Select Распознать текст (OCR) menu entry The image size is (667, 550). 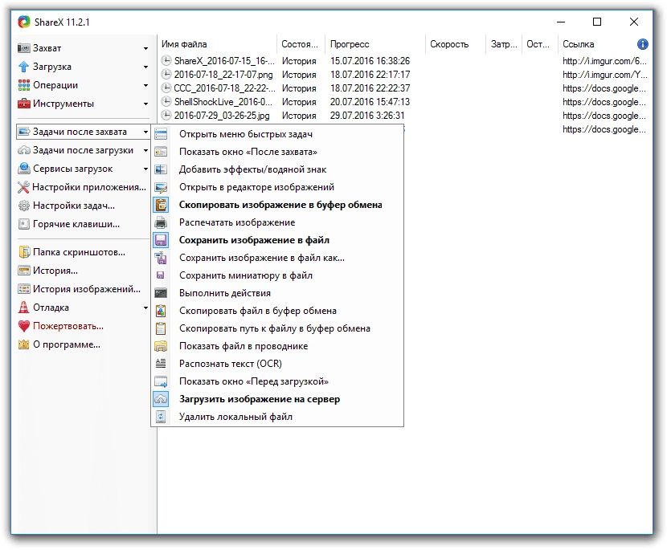pyautogui.click(x=276, y=364)
